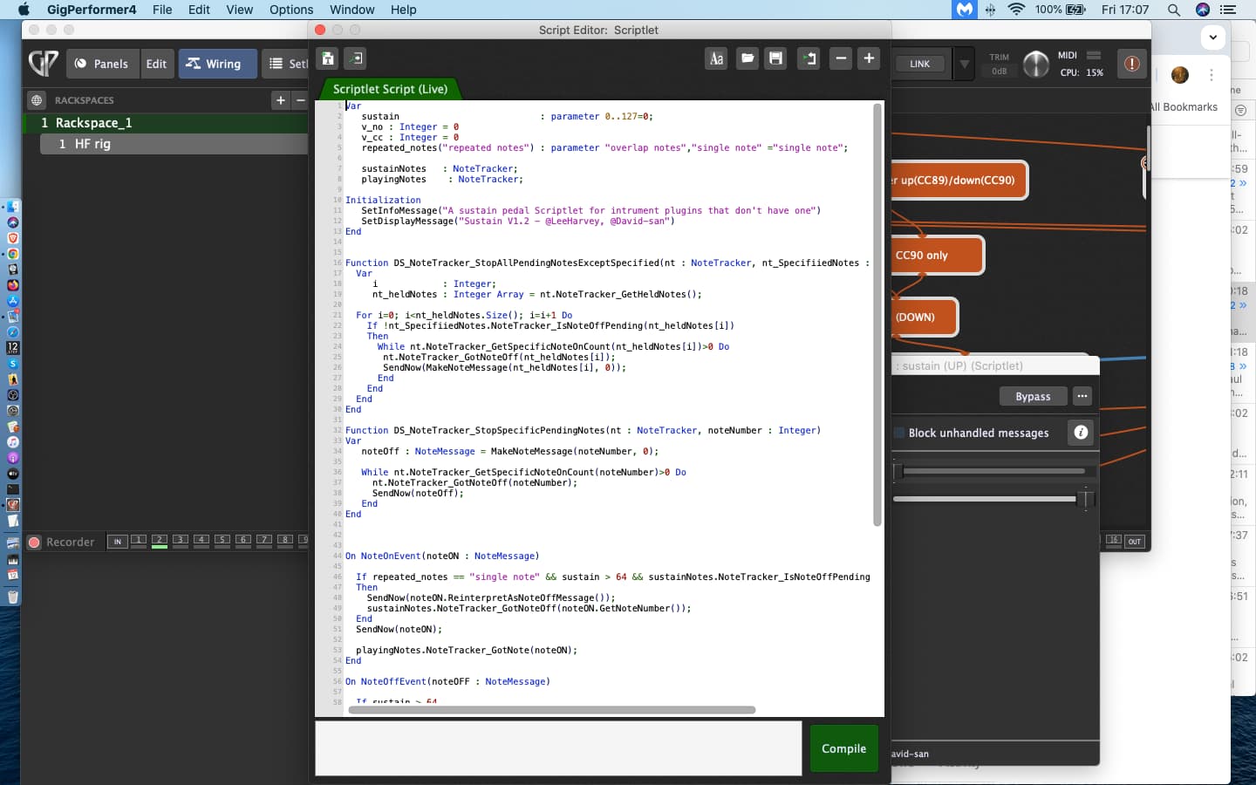Viewport: 1256px width, 785px height.
Task: Open the View menu
Action: tap(239, 10)
